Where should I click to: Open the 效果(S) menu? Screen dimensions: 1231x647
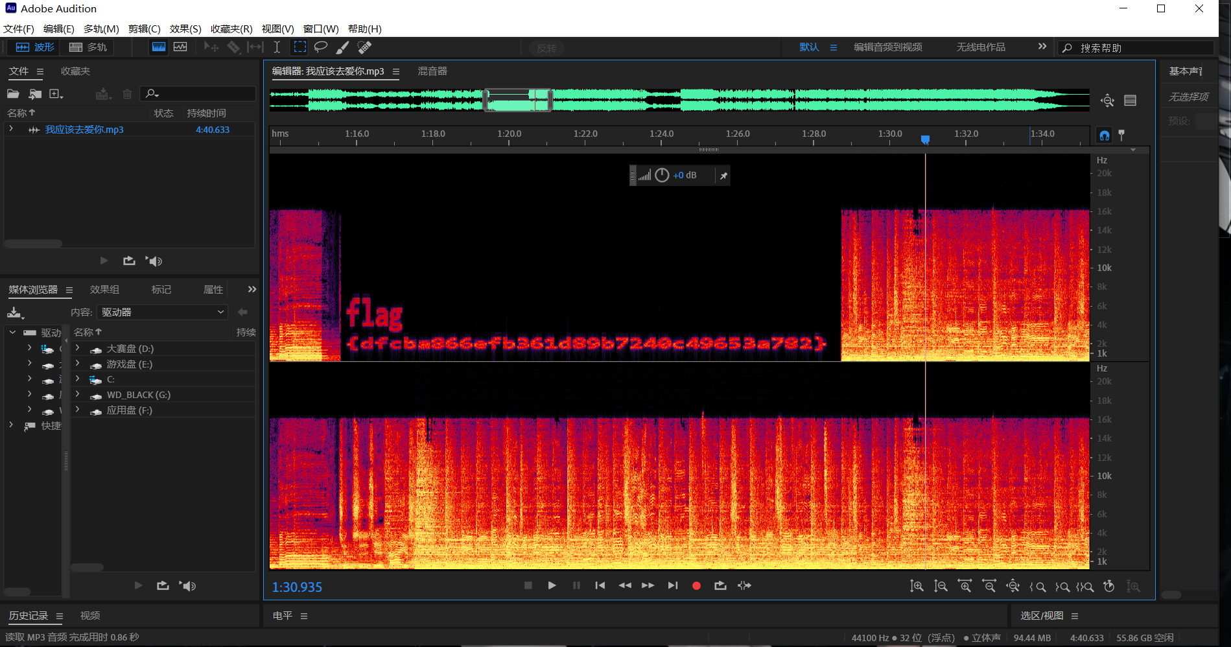click(185, 29)
